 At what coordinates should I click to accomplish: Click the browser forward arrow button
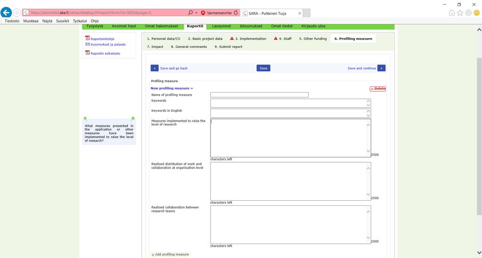point(17,13)
